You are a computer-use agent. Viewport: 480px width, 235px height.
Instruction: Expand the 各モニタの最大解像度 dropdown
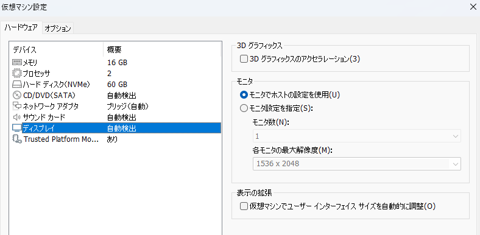point(356,164)
